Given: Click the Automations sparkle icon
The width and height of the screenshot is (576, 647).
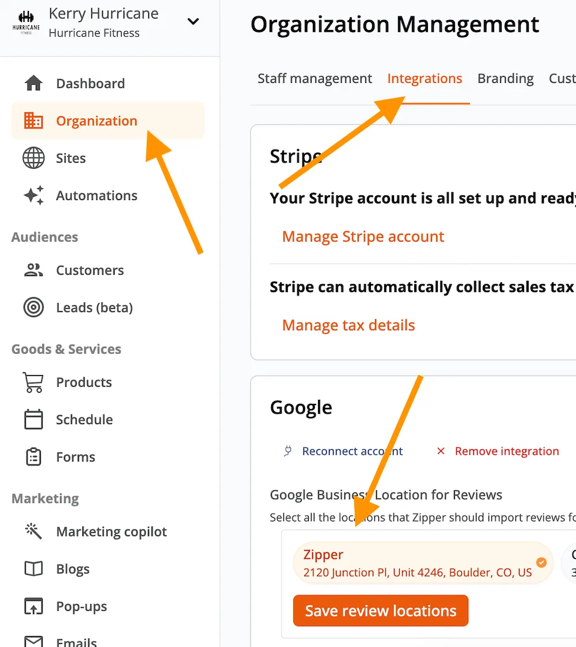Looking at the screenshot, I should tap(33, 195).
